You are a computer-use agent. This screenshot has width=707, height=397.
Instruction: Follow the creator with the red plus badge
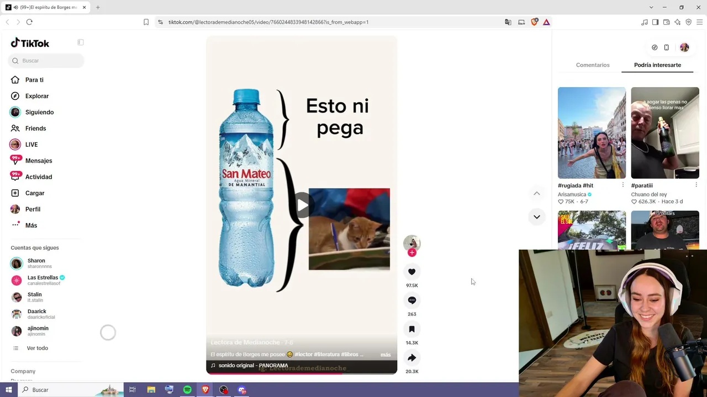coord(411,253)
